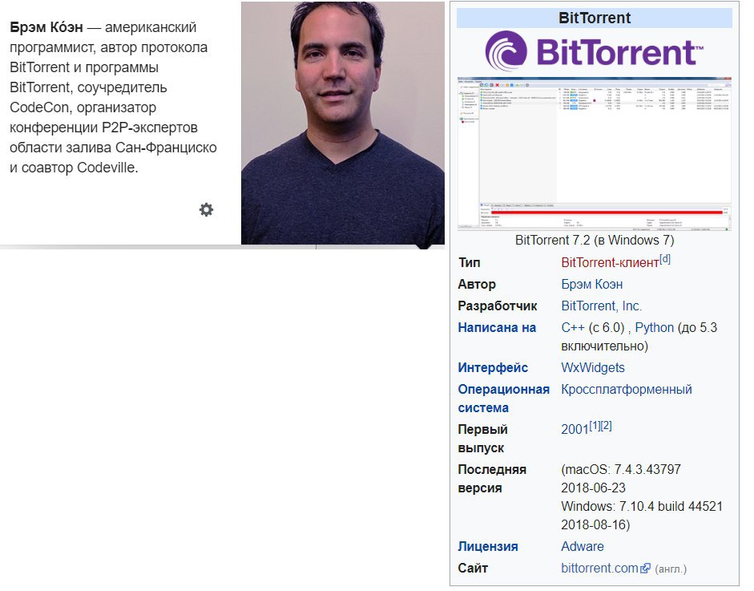
Task: Click the Лицензия label link
Action: pyautogui.click(x=488, y=547)
